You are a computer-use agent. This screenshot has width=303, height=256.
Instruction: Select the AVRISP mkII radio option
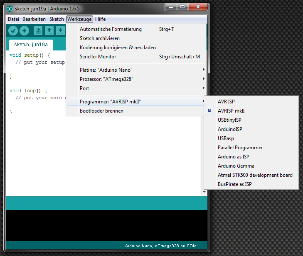pos(251,110)
